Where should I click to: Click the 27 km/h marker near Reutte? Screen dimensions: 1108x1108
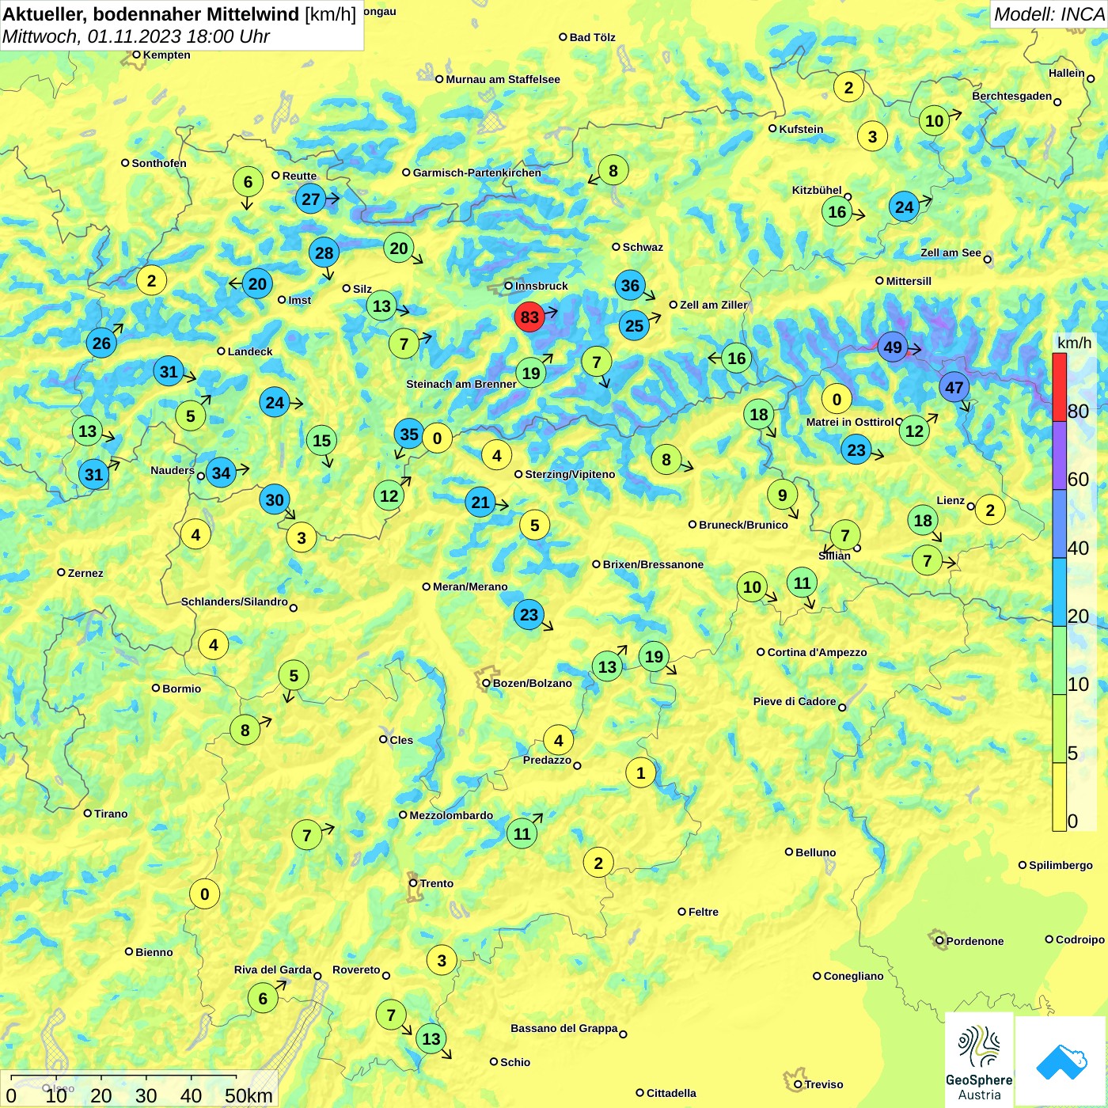tap(311, 199)
